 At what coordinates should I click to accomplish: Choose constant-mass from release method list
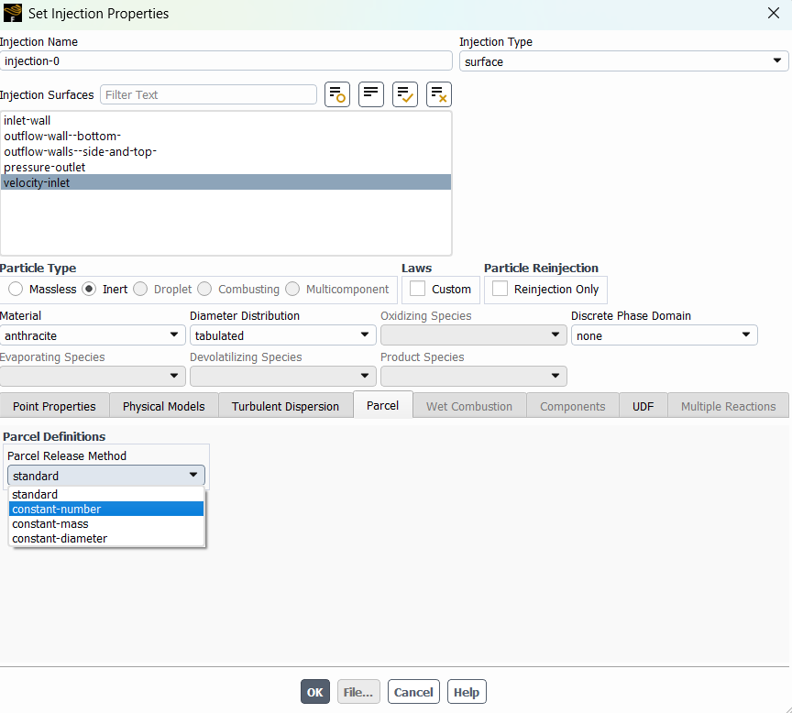pyautogui.click(x=50, y=524)
